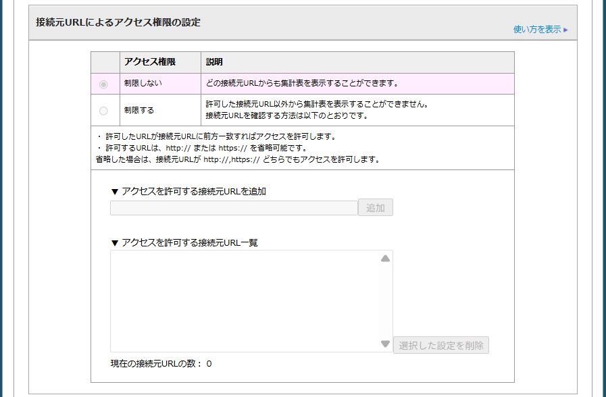Viewport: 606px width, 397px height.
Task: Click the arrow icon beside 使い方を表示
Action: click(565, 30)
